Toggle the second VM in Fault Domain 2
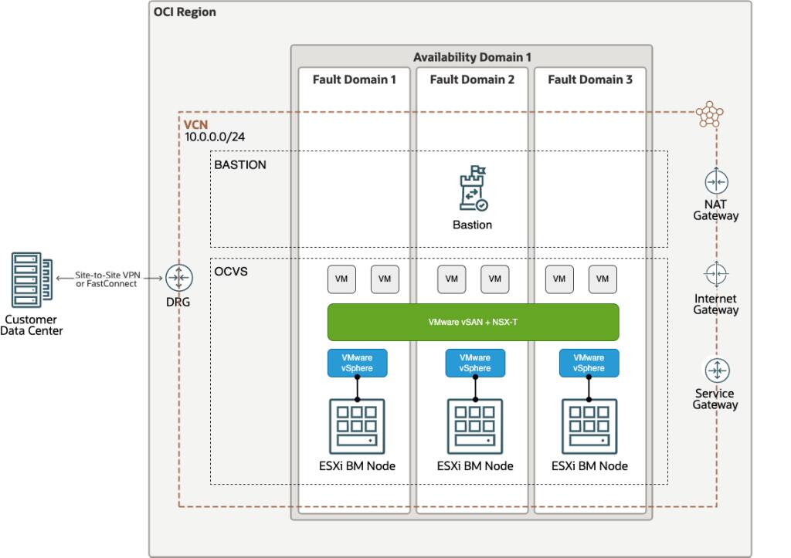Screen dimensions: 791x558 click(495, 279)
